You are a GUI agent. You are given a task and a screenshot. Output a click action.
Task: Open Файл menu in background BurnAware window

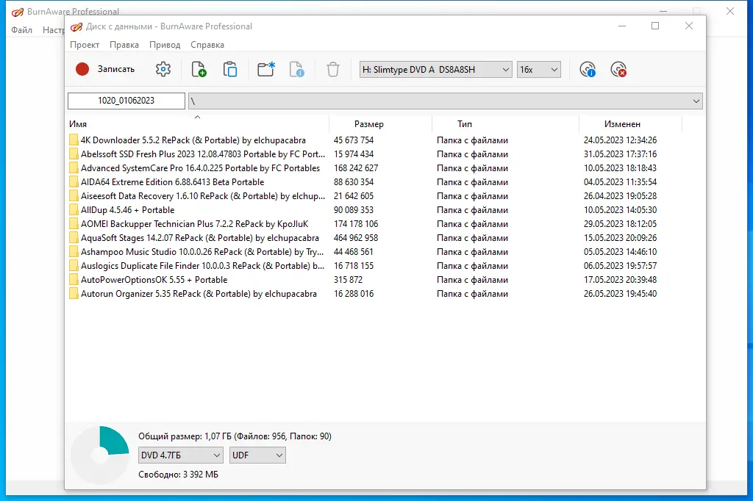click(x=21, y=30)
